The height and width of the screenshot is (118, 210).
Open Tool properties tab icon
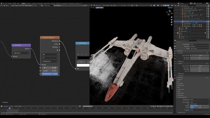[x=175, y=43]
